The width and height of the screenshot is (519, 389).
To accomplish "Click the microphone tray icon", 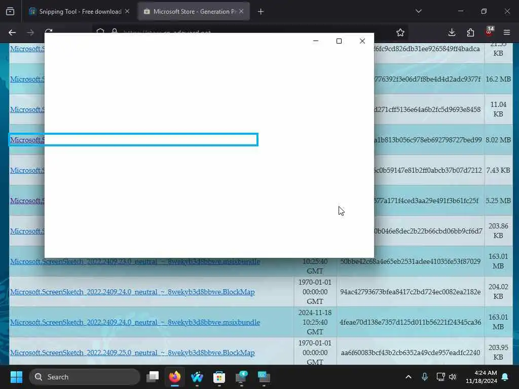I will coord(425,377).
